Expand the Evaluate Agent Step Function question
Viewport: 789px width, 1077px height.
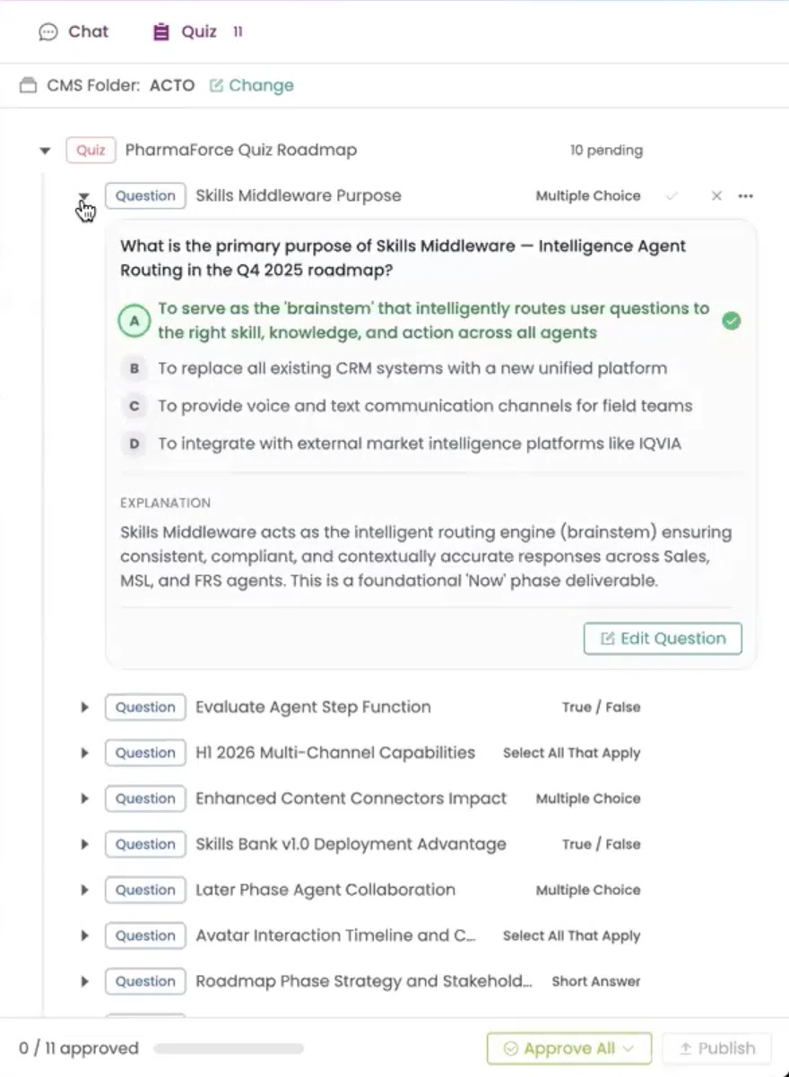pyautogui.click(x=83, y=707)
